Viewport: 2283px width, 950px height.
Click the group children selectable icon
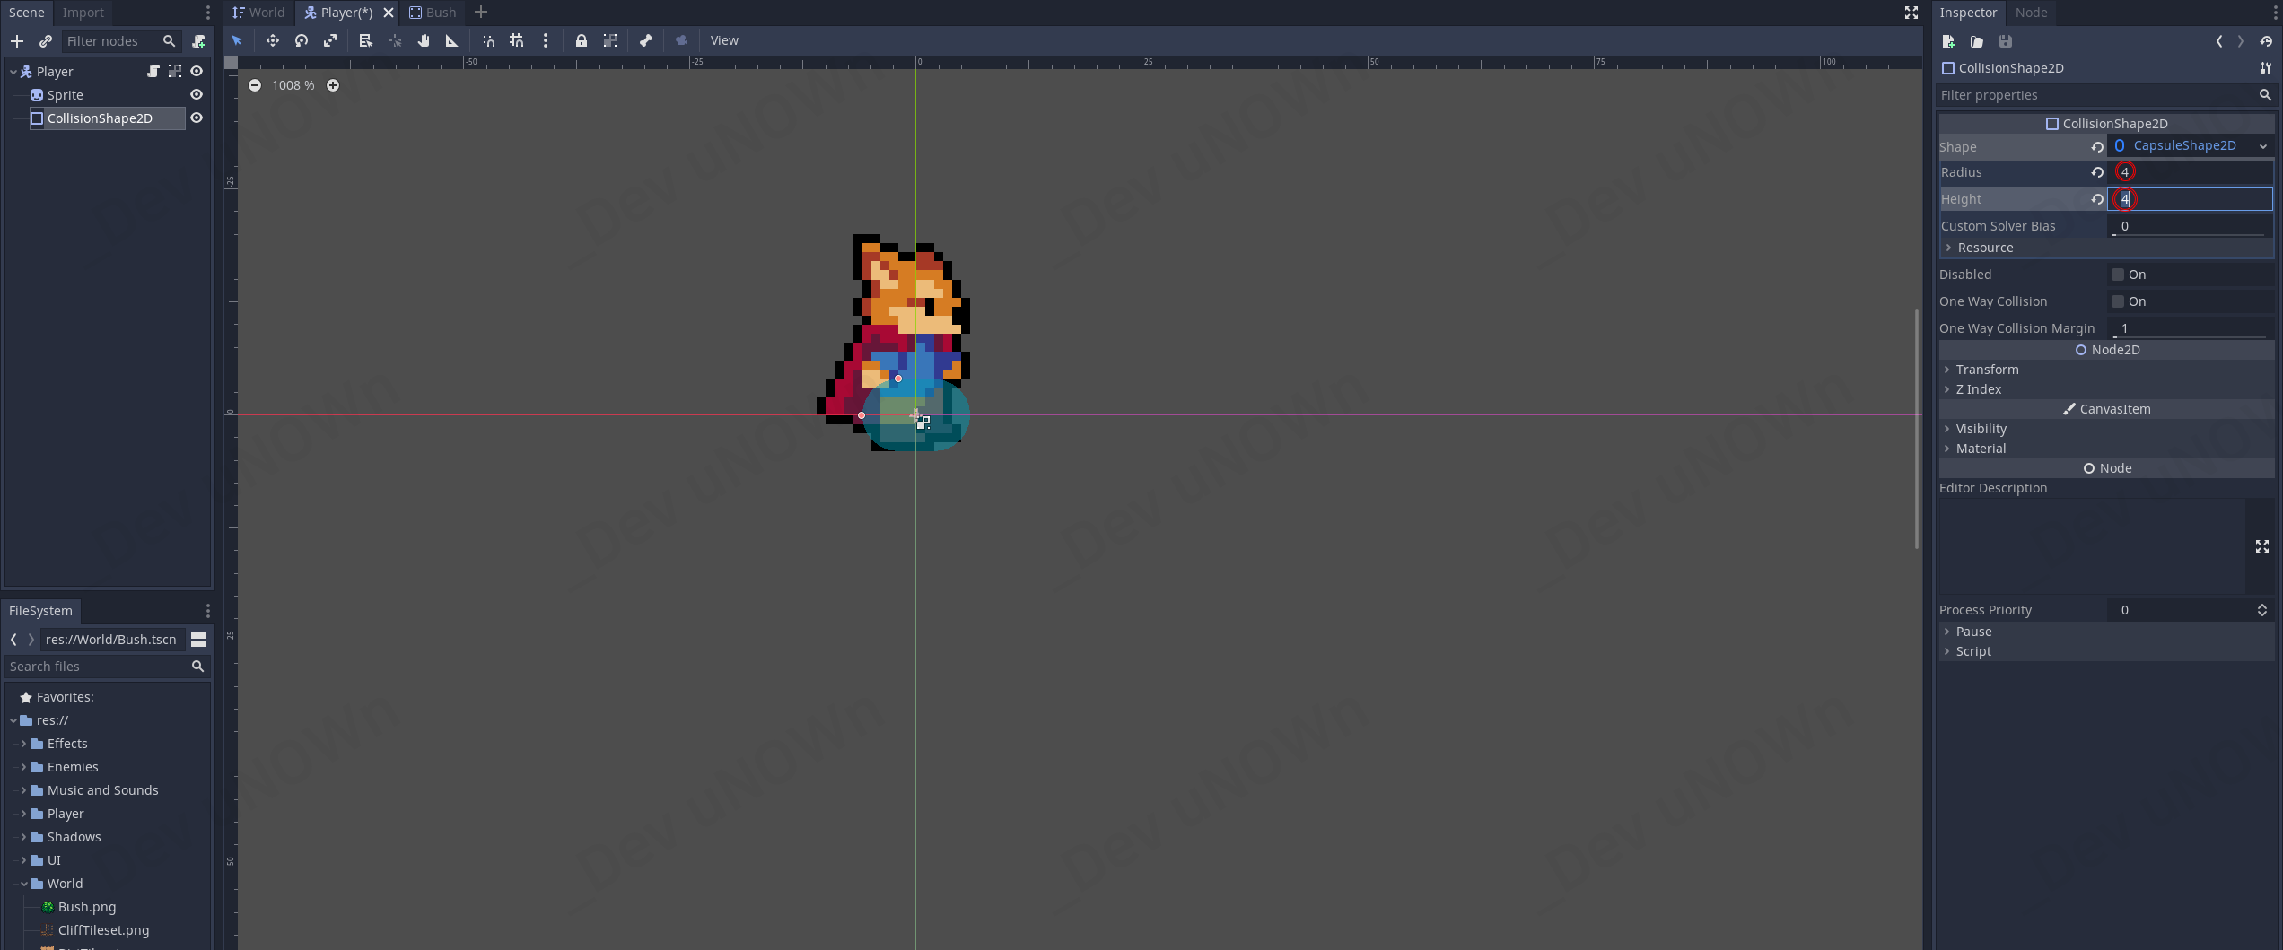pyautogui.click(x=610, y=40)
